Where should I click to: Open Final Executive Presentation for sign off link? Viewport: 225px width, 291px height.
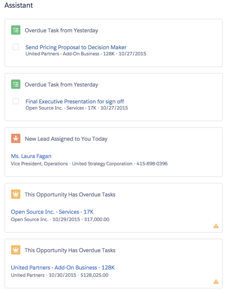click(x=75, y=102)
